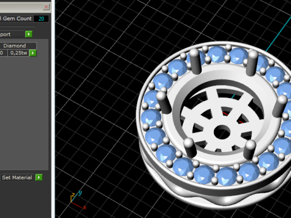Click the XYZ axis indicator in viewport
The width and height of the screenshot is (291, 218).
point(78,200)
